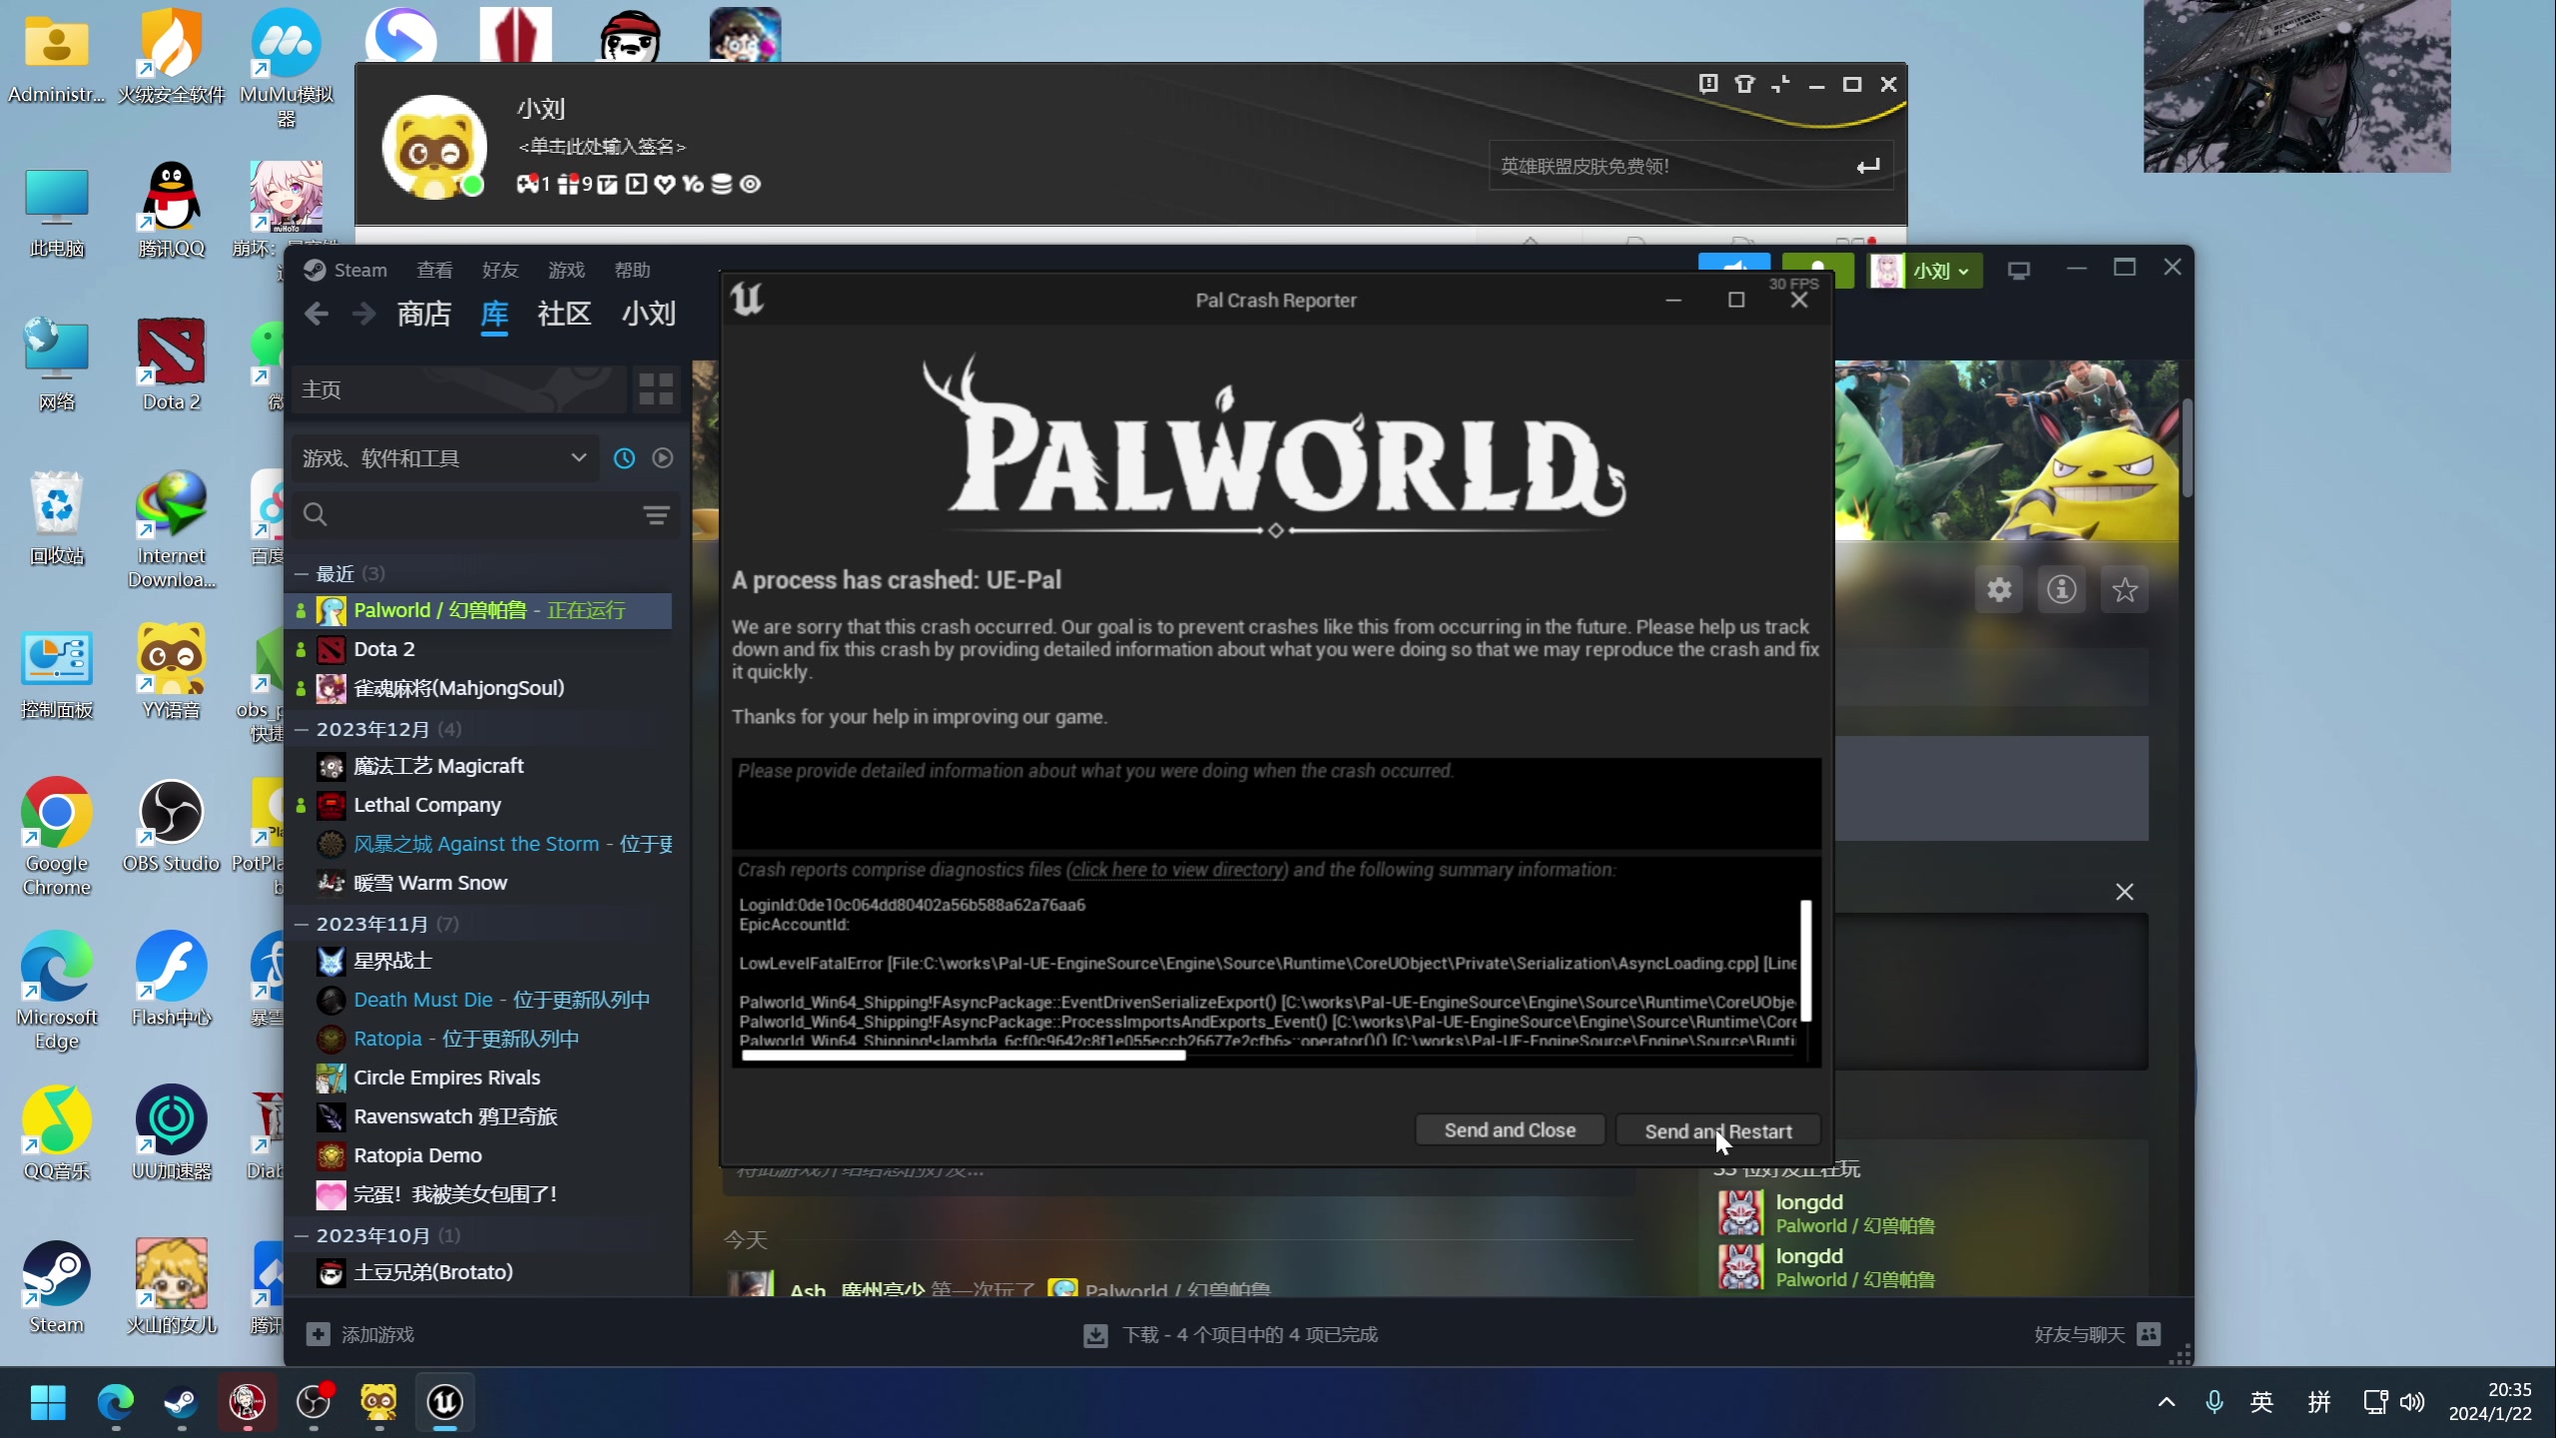Close the side panel with X in Steam
The image size is (2556, 1438).
point(2125,892)
